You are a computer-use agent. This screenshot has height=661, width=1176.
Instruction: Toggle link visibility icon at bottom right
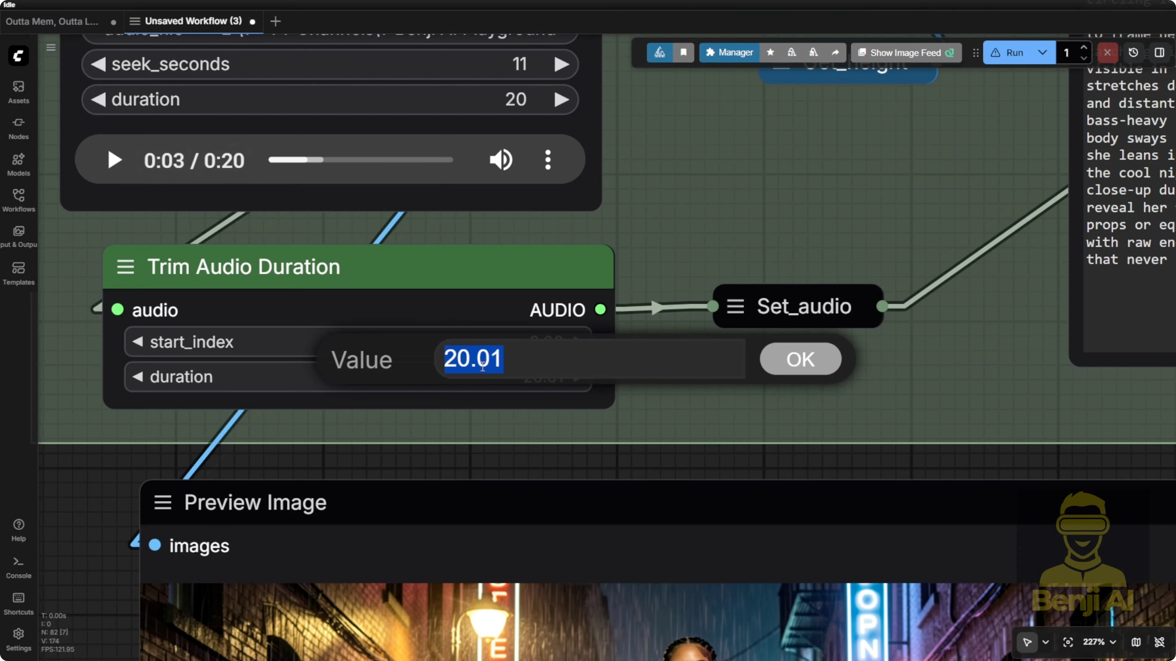[x=1159, y=642]
